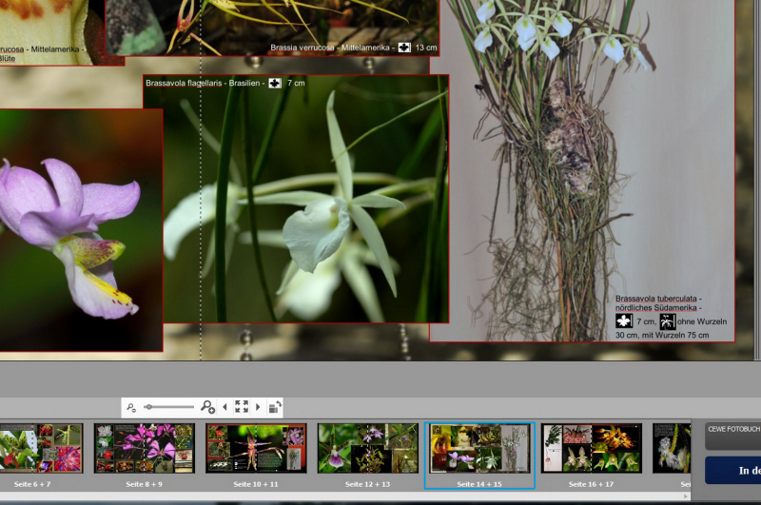The width and height of the screenshot is (761, 505).
Task: Click the zoom in magnifier icon
Action: [207, 407]
